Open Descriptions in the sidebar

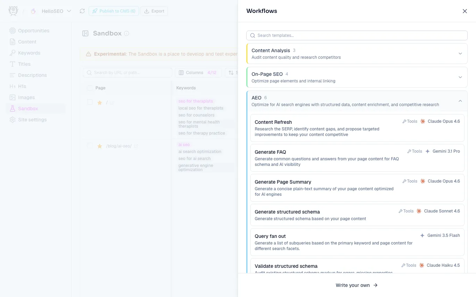[36, 75]
